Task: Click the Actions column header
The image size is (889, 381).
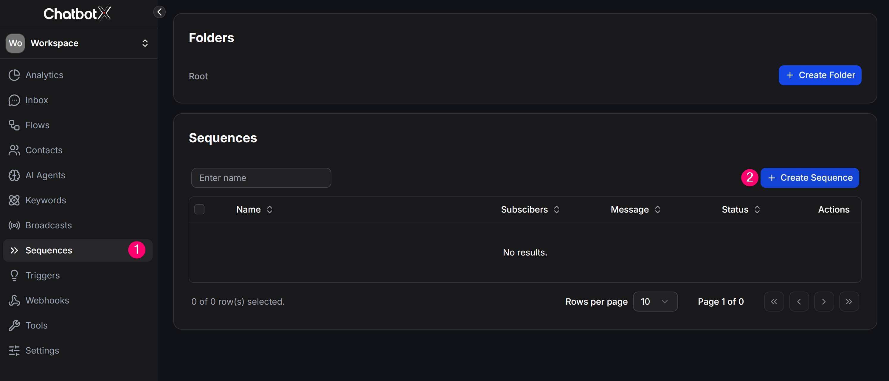Action: coord(834,210)
